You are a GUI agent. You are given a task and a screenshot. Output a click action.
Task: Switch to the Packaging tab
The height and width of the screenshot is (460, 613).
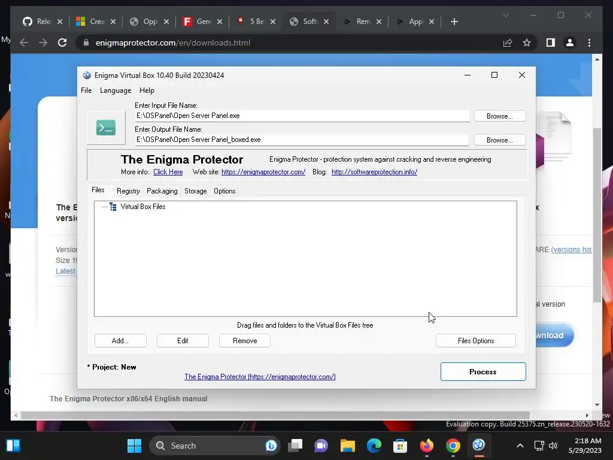click(162, 191)
